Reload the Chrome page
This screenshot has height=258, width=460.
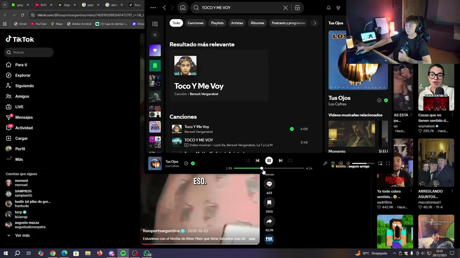[x=22, y=15]
